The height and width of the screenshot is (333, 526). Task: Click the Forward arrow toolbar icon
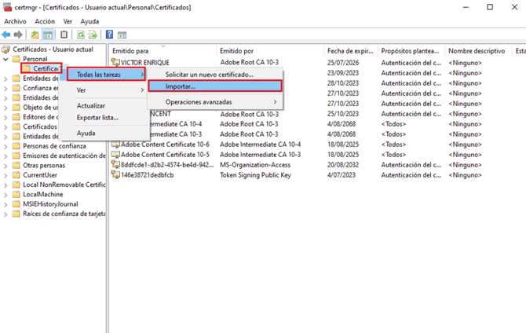[x=18, y=35]
